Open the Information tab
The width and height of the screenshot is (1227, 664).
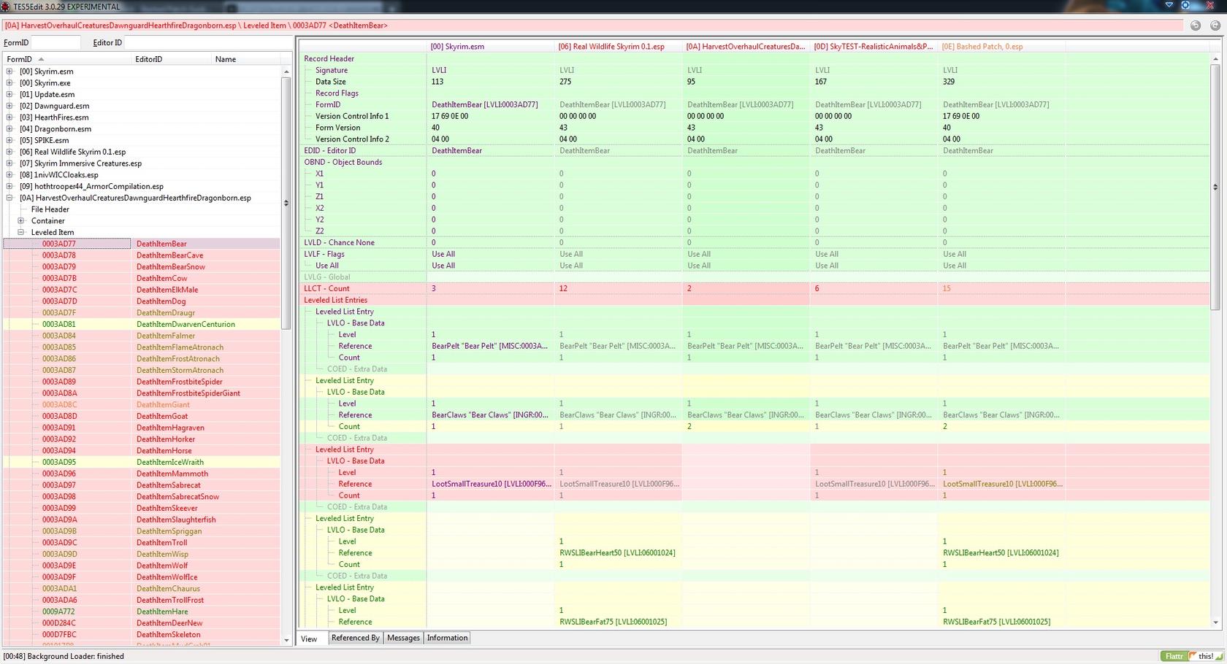coord(447,638)
